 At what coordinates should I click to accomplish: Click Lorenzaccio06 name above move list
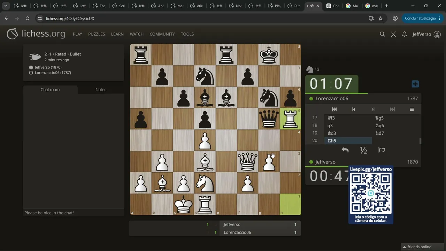pos(332,99)
